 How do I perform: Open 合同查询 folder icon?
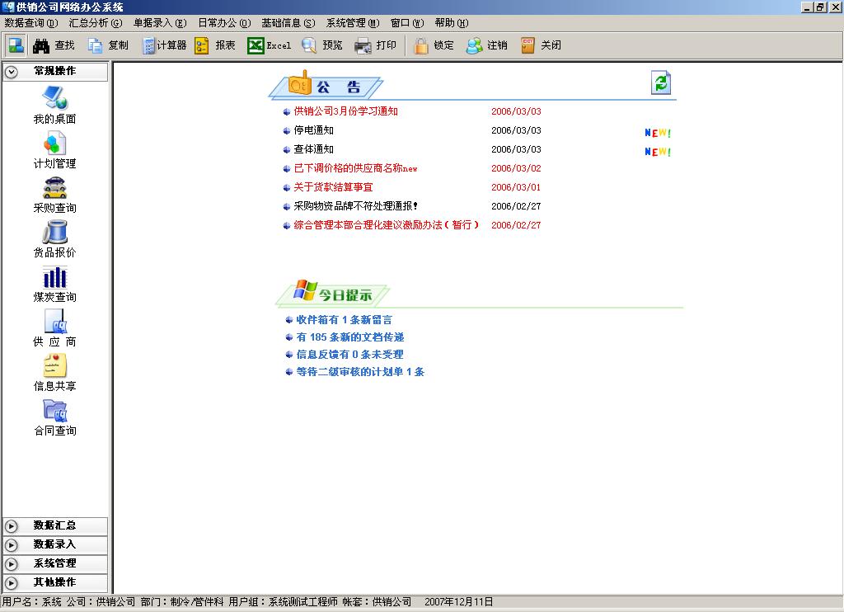pos(54,411)
